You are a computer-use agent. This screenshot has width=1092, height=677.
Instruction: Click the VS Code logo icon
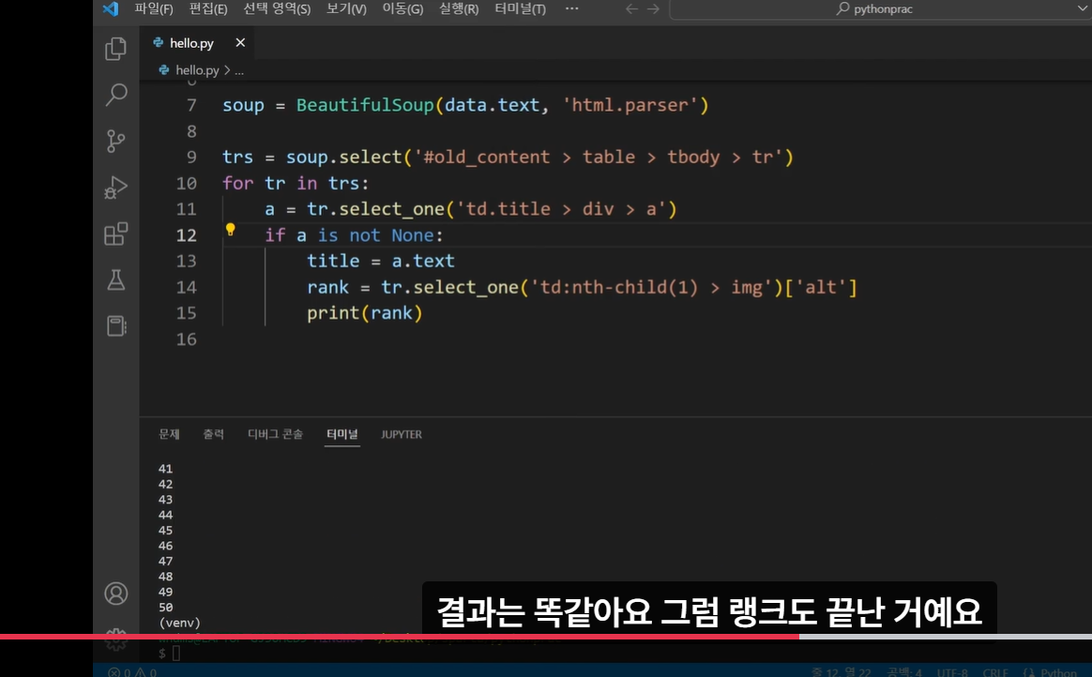pyautogui.click(x=110, y=9)
